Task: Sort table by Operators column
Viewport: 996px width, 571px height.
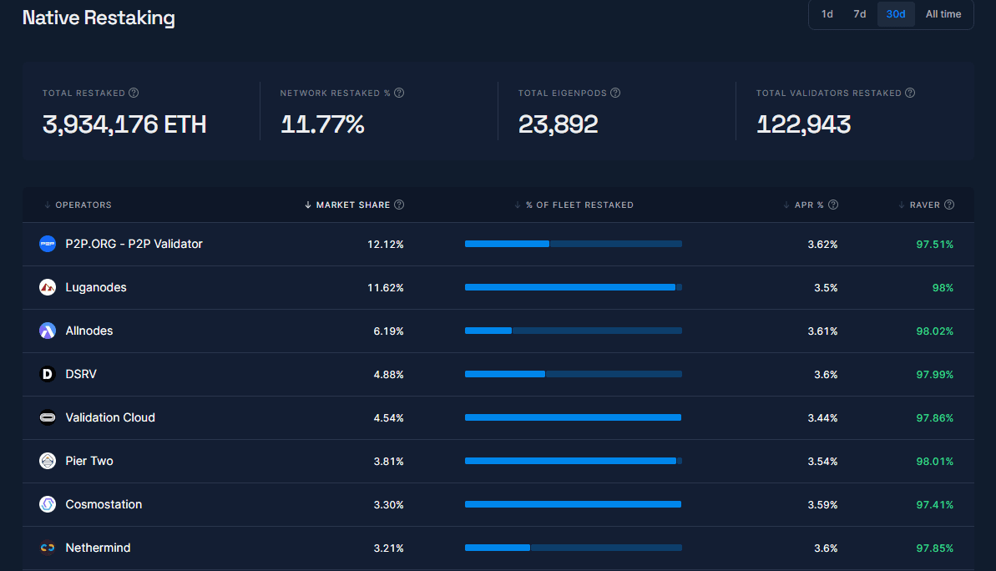Action: 82,205
